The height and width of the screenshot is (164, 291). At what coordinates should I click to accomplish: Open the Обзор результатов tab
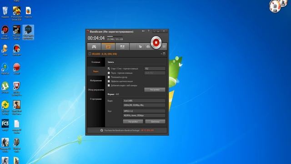(x=96, y=90)
